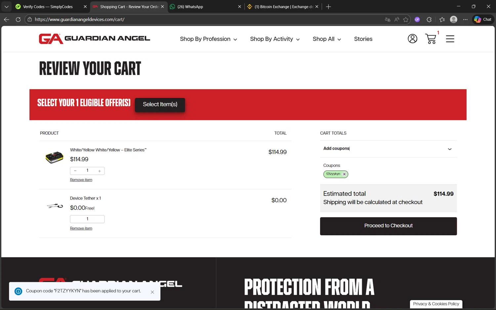Screen dimensions: 496x310
Task: Click the translate icon in address bar
Action: click(x=388, y=19)
